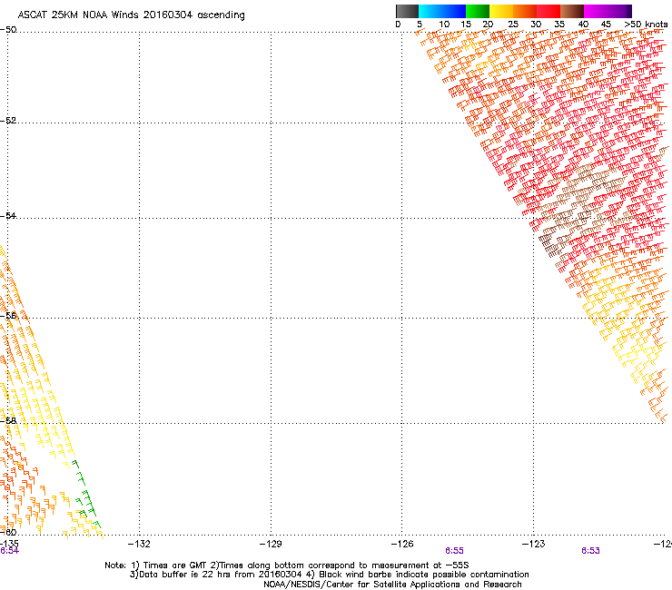Click the 8:54 pass time label

coord(9,551)
